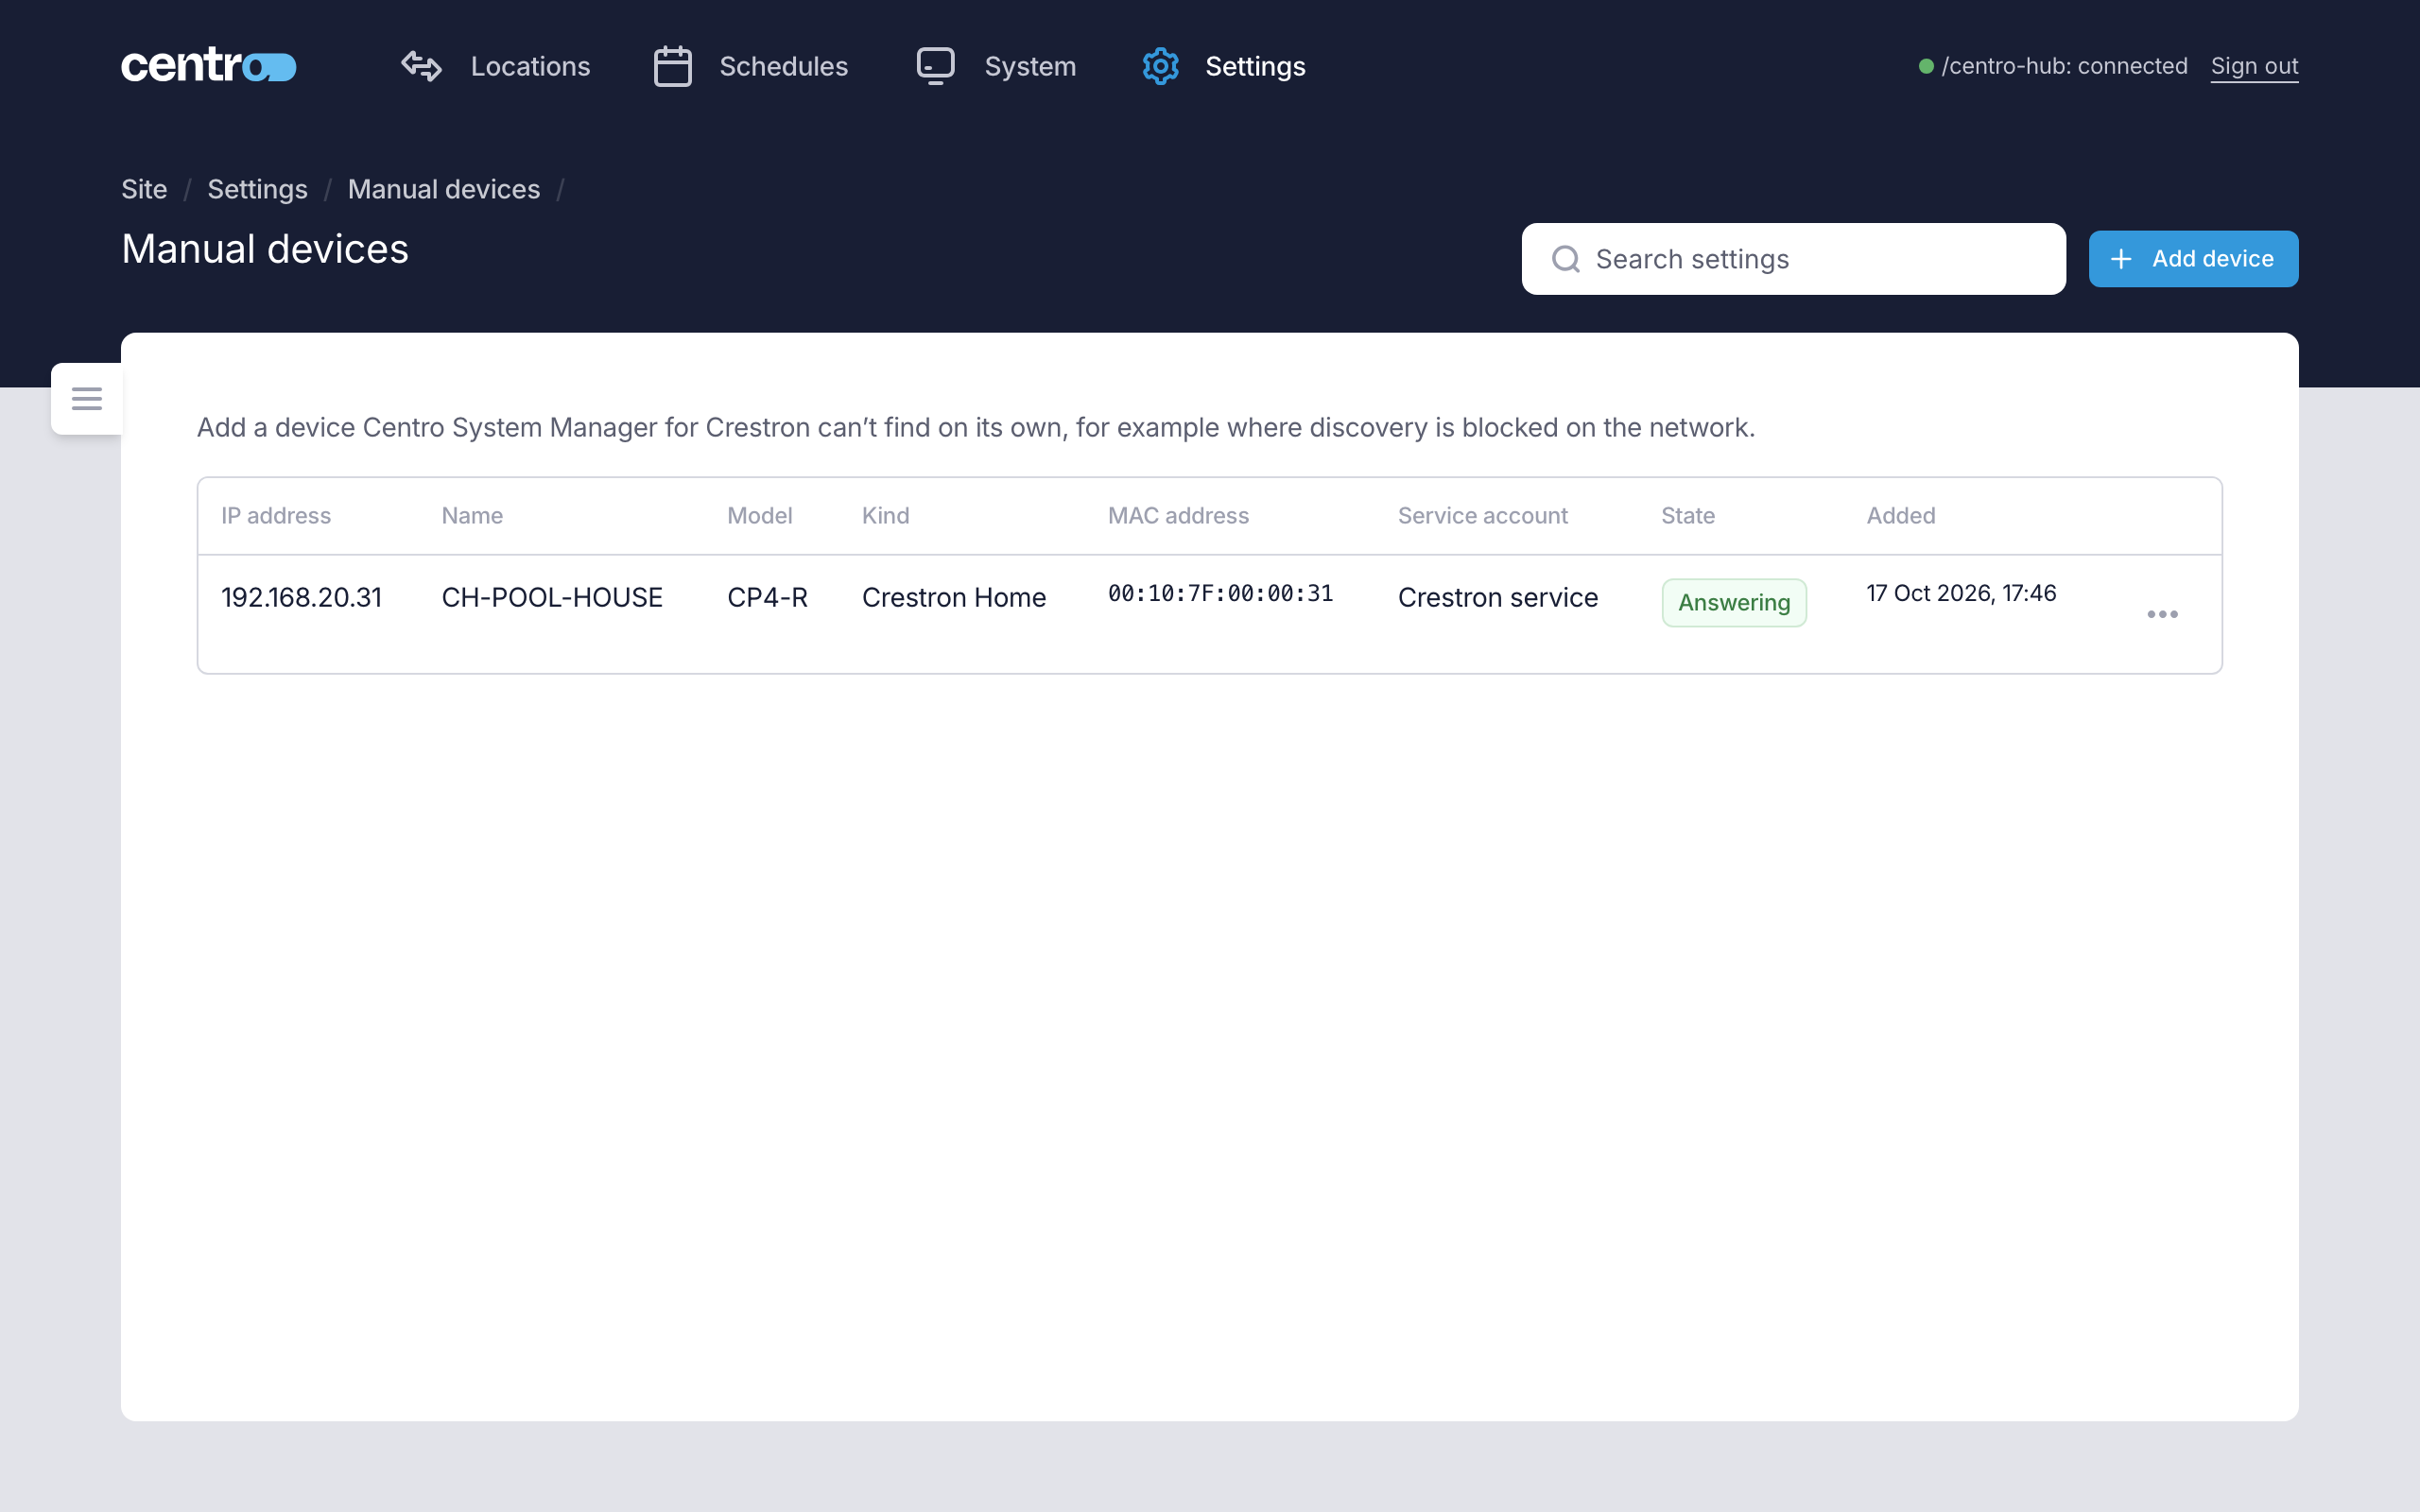The height and width of the screenshot is (1512, 2420).
Task: Click the IP address column header
Action: [276, 516]
